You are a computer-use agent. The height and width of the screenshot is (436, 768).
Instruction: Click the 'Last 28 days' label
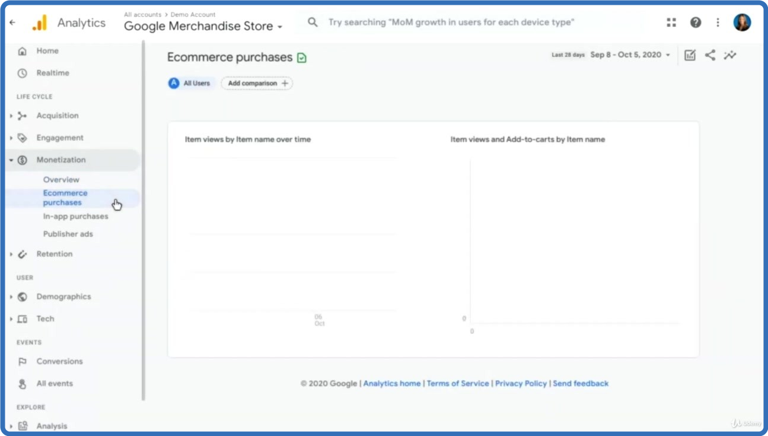click(568, 55)
